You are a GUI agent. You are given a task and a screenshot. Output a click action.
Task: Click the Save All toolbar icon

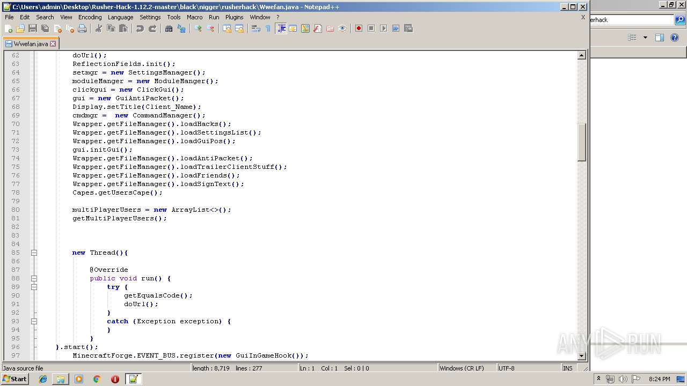(45, 28)
